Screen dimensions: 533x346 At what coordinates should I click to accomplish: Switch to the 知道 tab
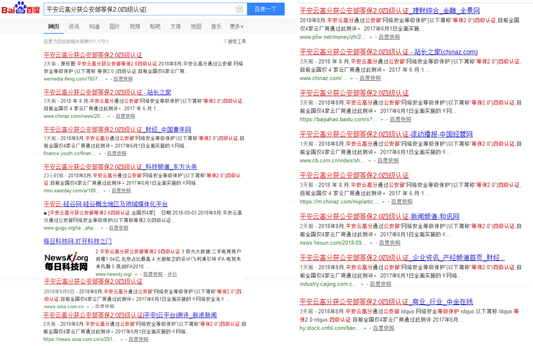pos(94,27)
